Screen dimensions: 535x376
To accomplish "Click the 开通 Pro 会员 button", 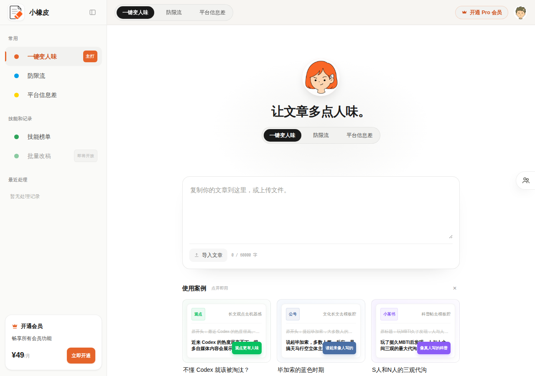I will point(481,13).
